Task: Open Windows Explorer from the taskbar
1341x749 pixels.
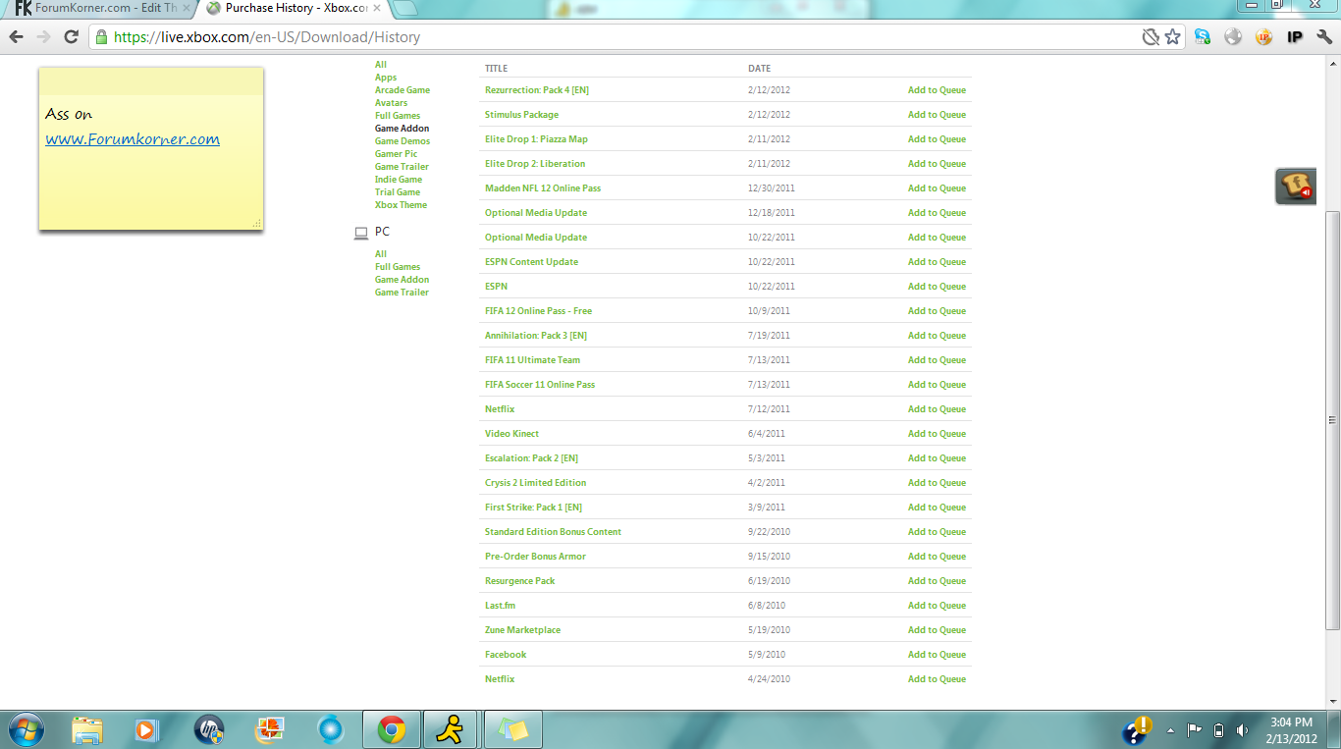Action: pos(87,729)
